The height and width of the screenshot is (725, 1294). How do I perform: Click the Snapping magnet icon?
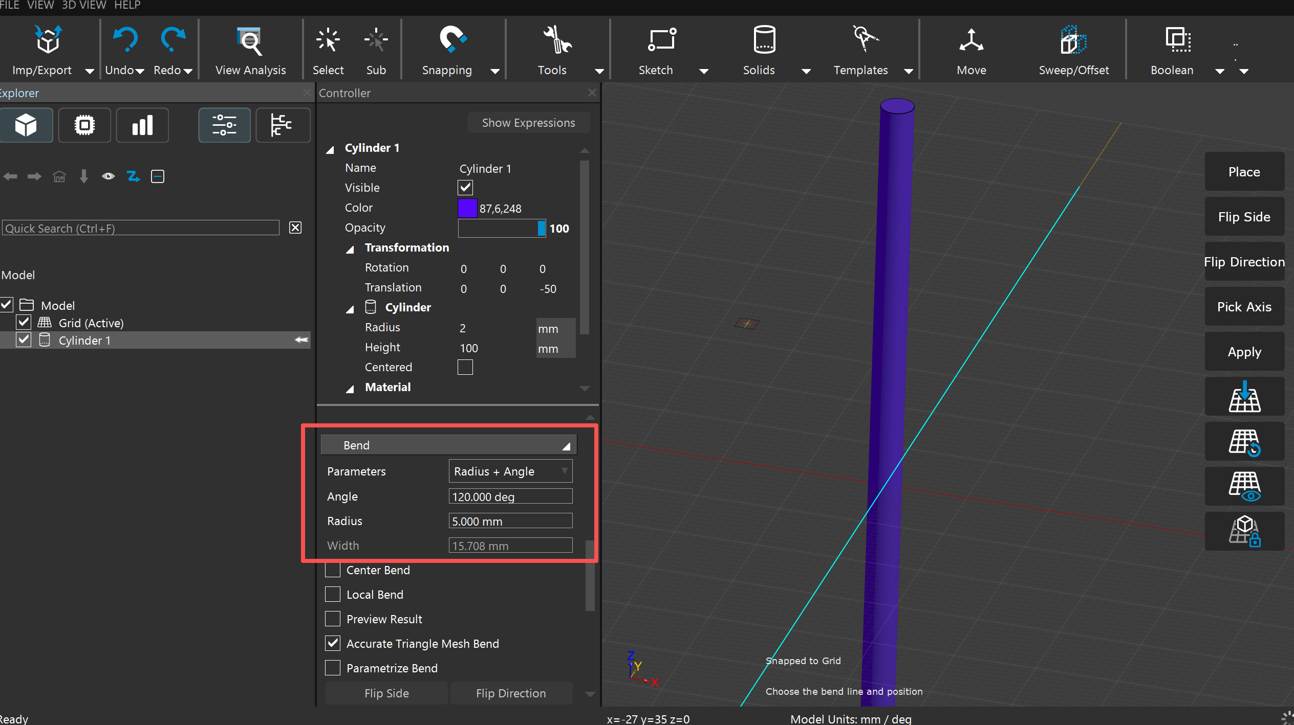(x=452, y=40)
